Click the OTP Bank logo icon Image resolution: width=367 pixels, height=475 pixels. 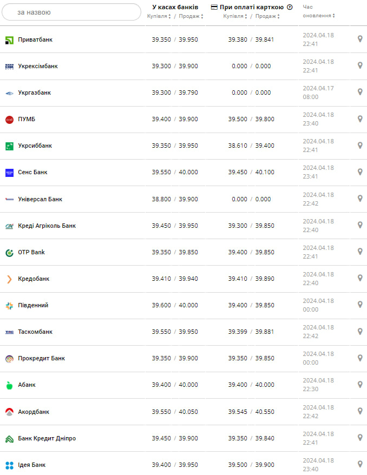pos(9,252)
